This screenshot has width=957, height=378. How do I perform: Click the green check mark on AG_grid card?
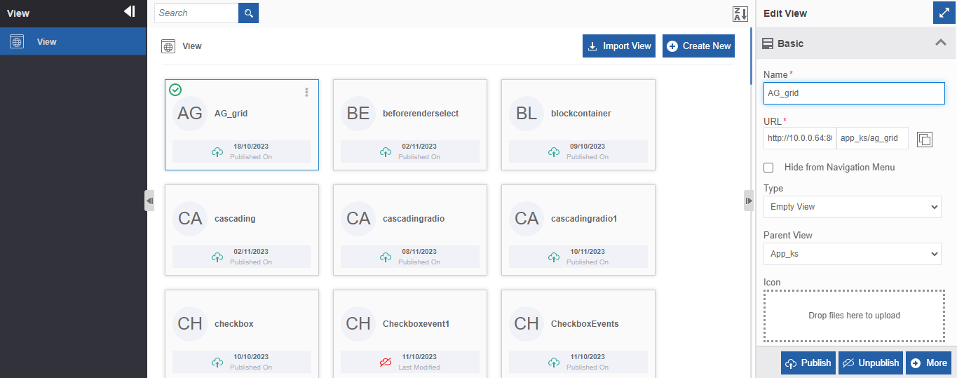click(x=175, y=89)
